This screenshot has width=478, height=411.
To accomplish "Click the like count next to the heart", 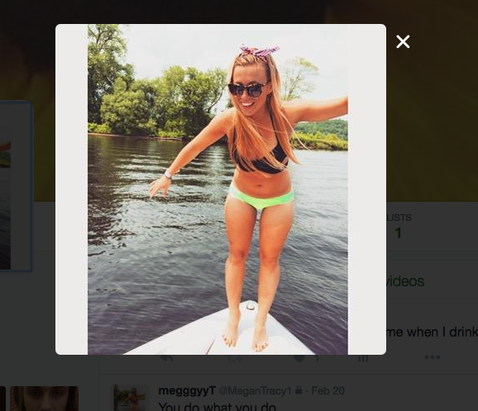I will 317,358.
